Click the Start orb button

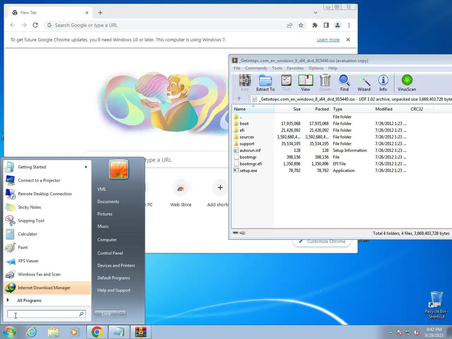pyautogui.click(x=10, y=332)
